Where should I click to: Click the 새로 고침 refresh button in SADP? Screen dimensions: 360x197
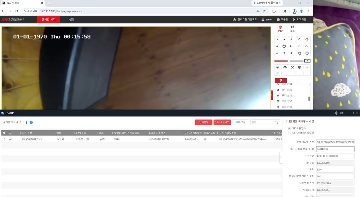tap(240, 122)
